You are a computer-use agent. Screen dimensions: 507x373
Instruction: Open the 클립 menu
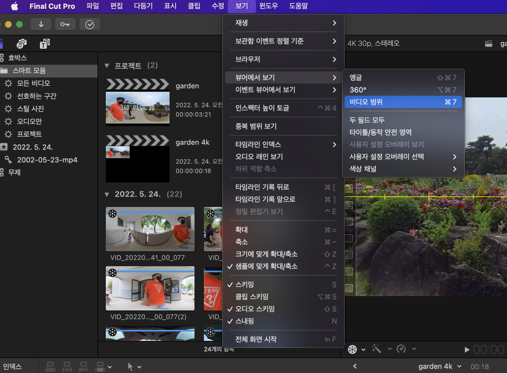pos(194,6)
